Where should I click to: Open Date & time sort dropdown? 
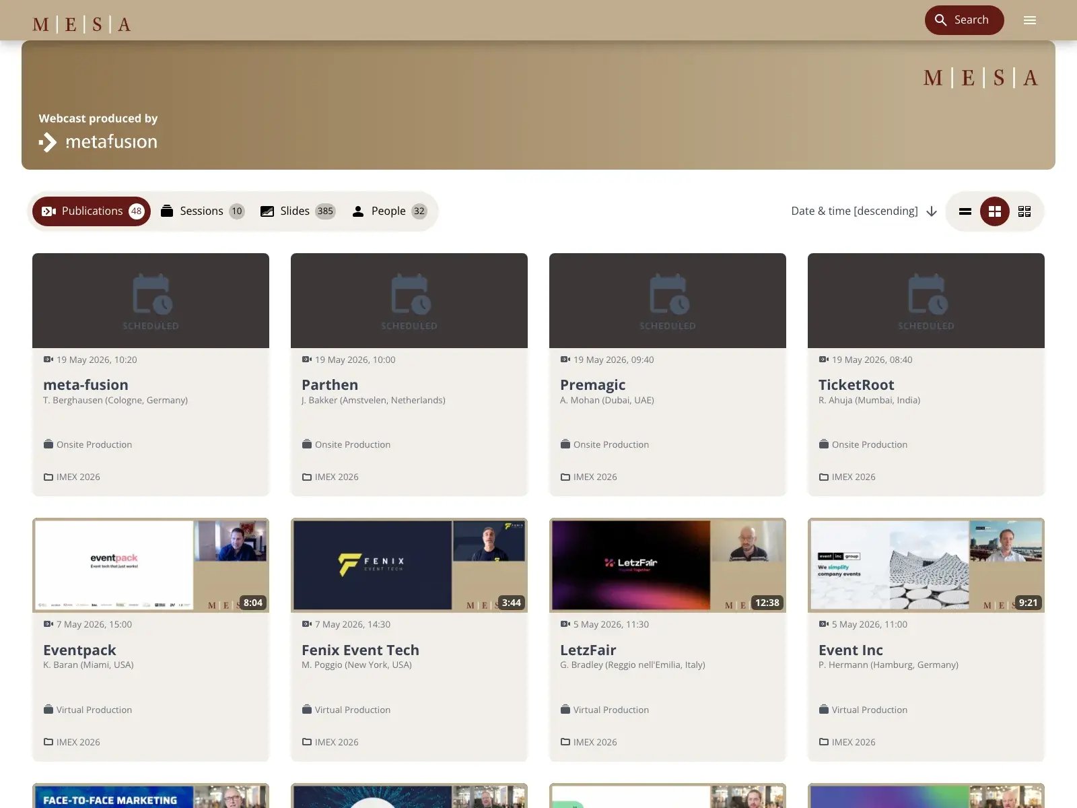(864, 211)
